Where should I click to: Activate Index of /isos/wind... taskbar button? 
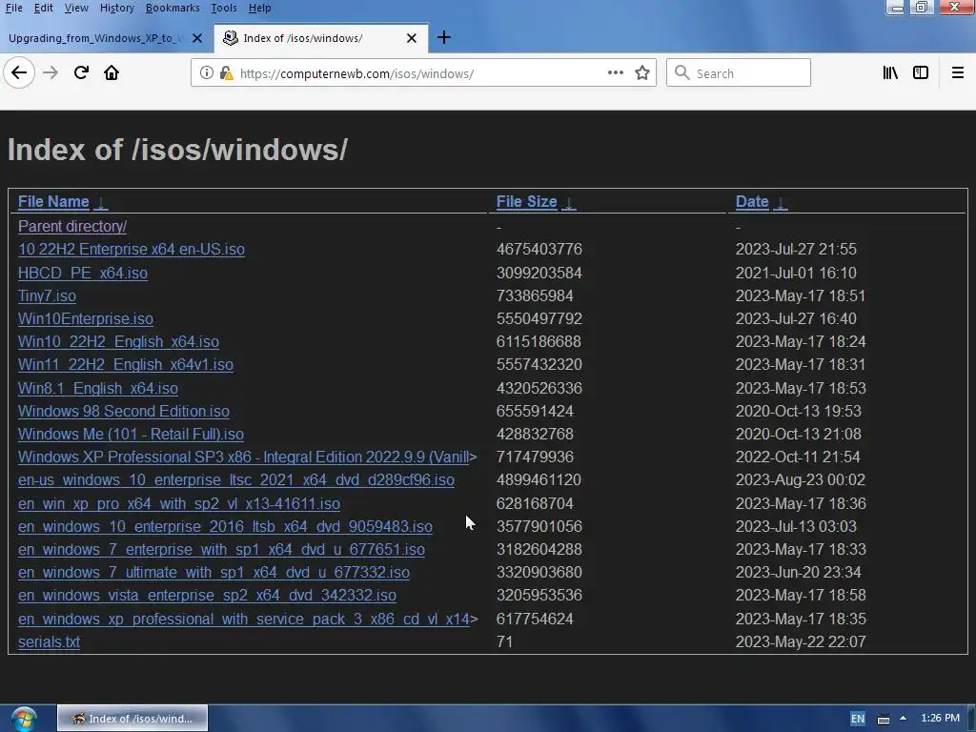132,719
